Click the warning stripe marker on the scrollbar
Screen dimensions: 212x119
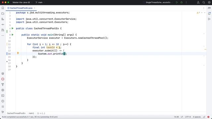pyautogui.click(x=205, y=50)
